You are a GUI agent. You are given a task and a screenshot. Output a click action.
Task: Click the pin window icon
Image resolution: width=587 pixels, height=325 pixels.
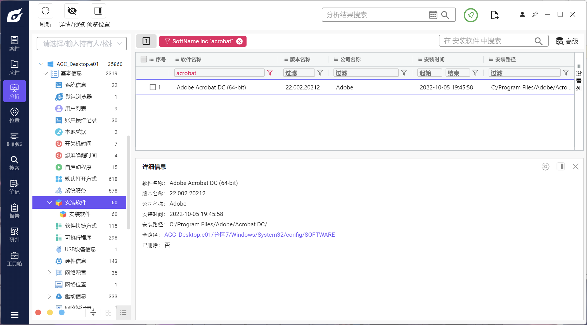click(535, 15)
